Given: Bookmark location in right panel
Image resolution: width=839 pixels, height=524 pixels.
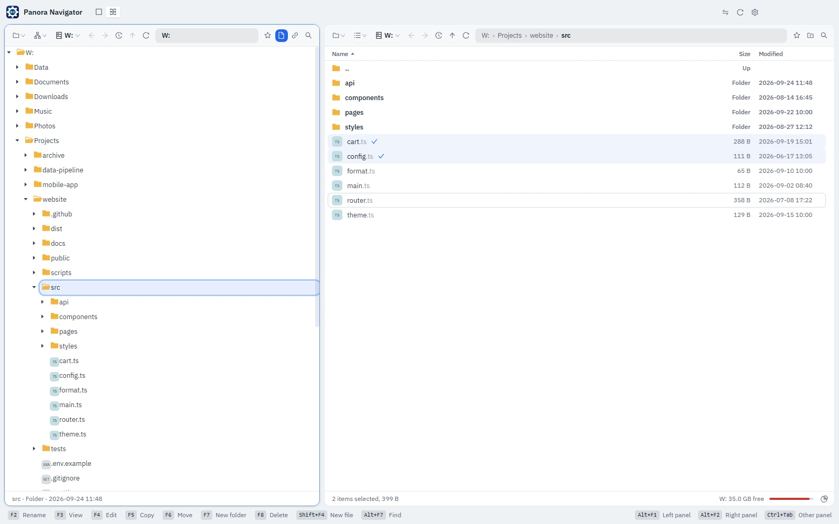Looking at the screenshot, I should 797,36.
